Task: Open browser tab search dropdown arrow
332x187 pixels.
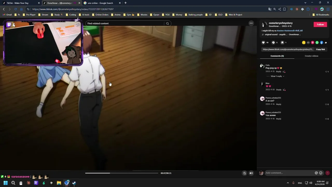Action: click(x=305, y=3)
